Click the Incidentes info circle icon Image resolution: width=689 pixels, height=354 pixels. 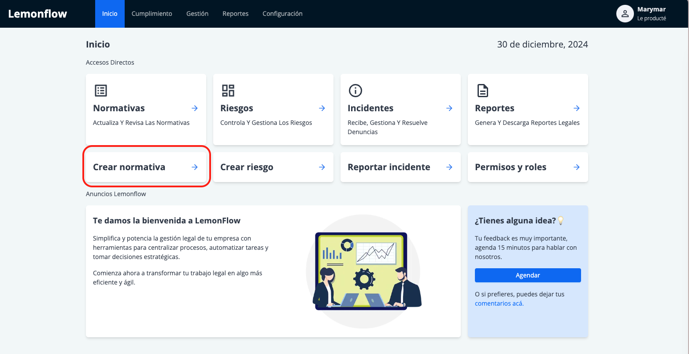(x=356, y=91)
